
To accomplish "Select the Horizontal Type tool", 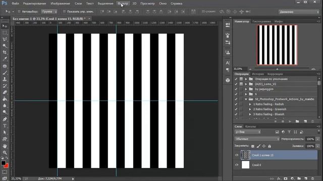I will 5,126.
